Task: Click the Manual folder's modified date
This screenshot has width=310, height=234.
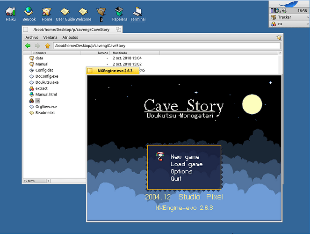Action: [x=127, y=64]
